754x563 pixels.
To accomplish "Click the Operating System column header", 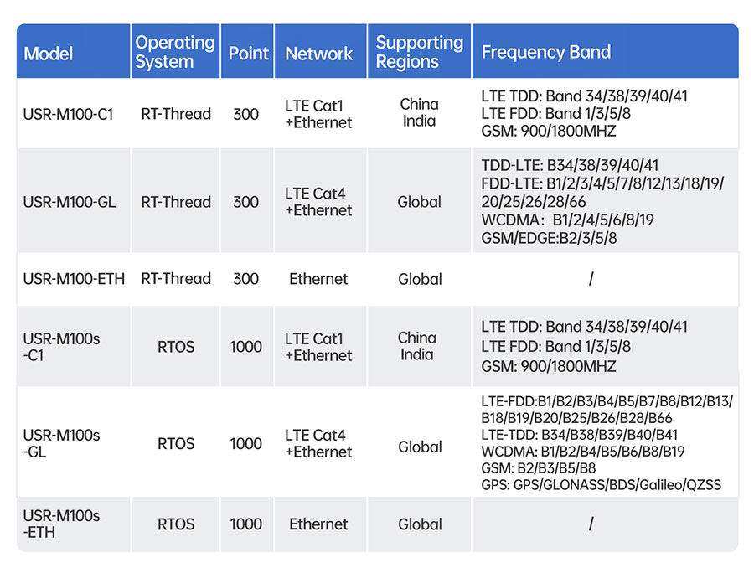I will 174,52.
